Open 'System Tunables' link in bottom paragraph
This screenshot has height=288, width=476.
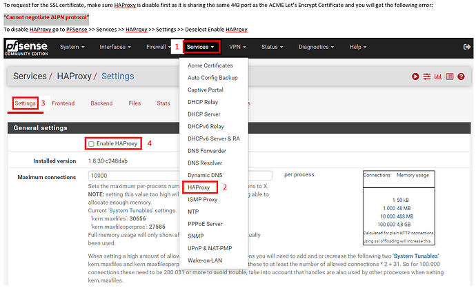[x=415, y=256]
